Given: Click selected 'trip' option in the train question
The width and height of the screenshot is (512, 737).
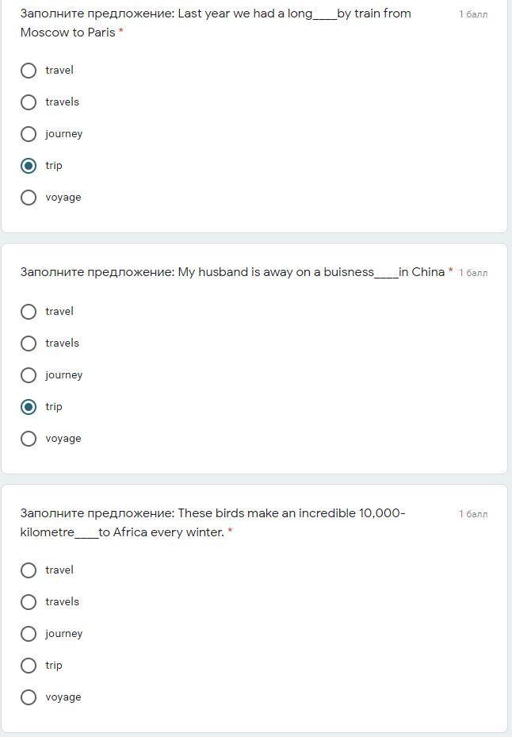Looking at the screenshot, I should (x=29, y=166).
